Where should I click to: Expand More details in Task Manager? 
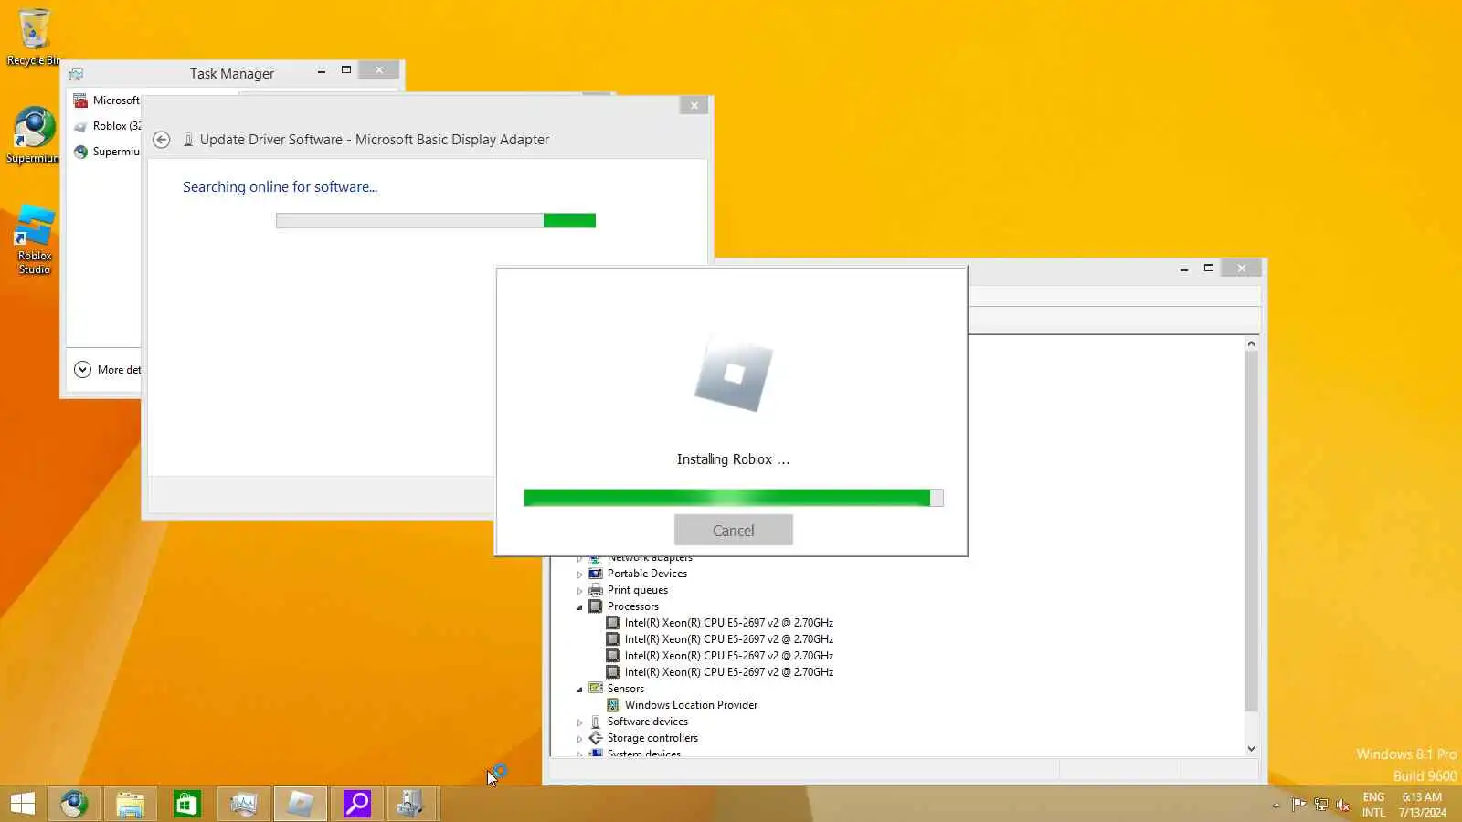(108, 370)
